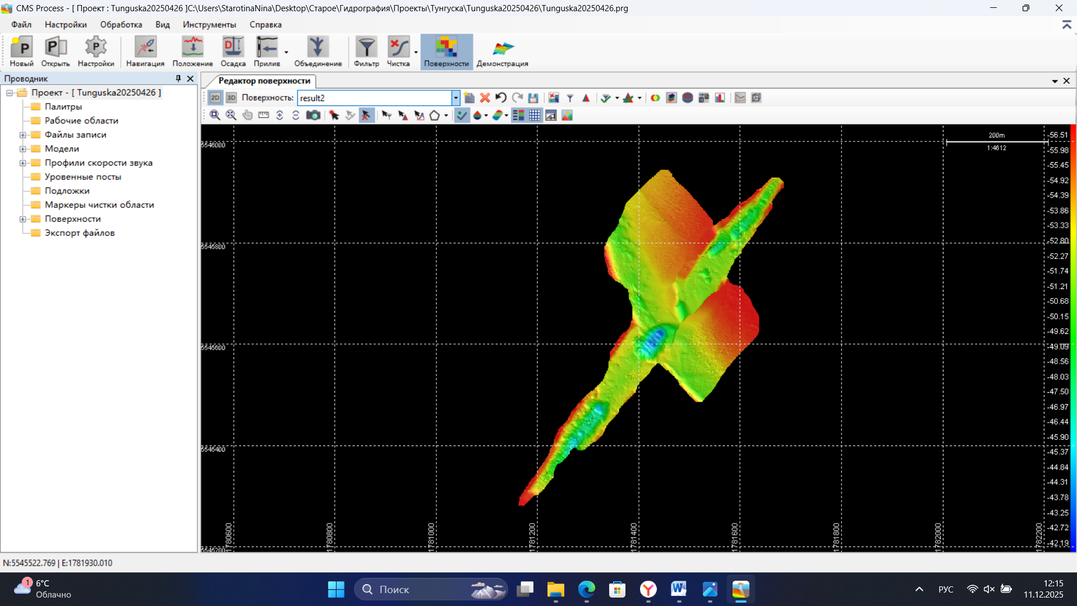This screenshot has width=1077, height=606.
Task: Click the Фильтр funnel icon
Action: coord(366,52)
